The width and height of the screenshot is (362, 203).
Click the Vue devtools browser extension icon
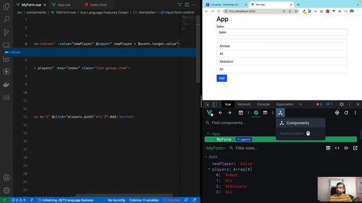[x=334, y=11]
